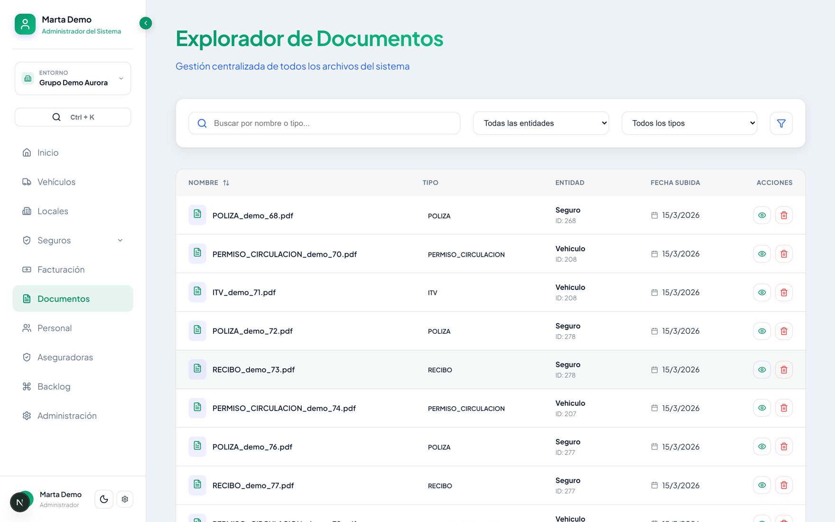Screen dimensions: 835x522
Task: Delete ITV_demo_71.pdf using the trash icon
Action: tap(784, 292)
